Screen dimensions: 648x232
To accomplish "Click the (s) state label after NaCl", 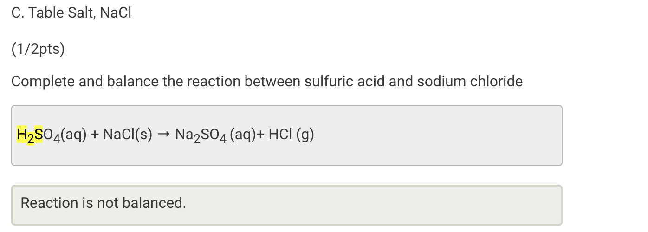I will click(x=143, y=135).
